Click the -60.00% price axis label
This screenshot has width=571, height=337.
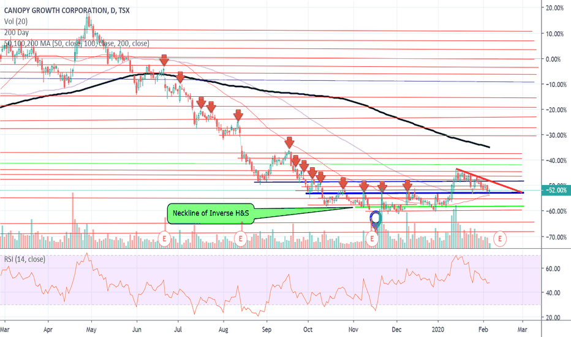(x=556, y=211)
